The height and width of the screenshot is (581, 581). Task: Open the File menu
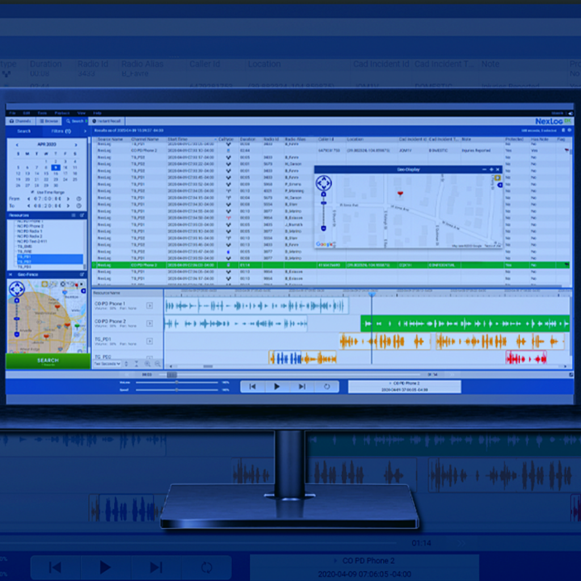pos(12,113)
